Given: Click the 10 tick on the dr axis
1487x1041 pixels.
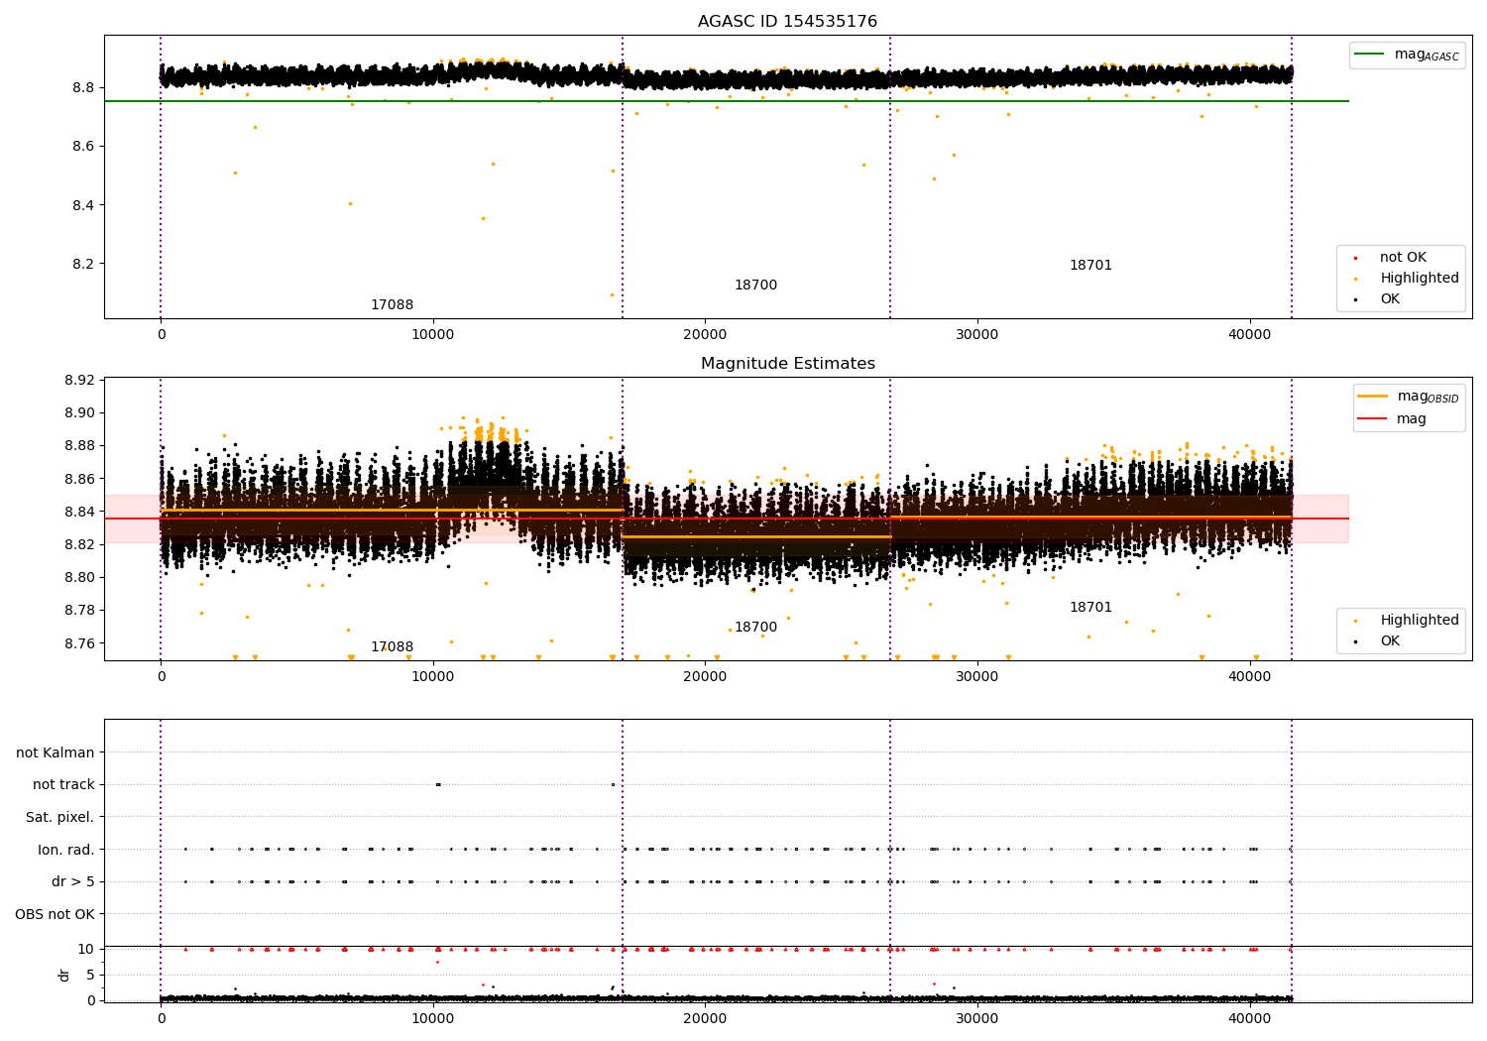Looking at the screenshot, I should pos(86,950).
